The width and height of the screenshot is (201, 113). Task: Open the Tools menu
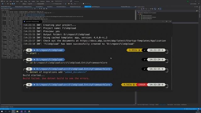point(38,1)
